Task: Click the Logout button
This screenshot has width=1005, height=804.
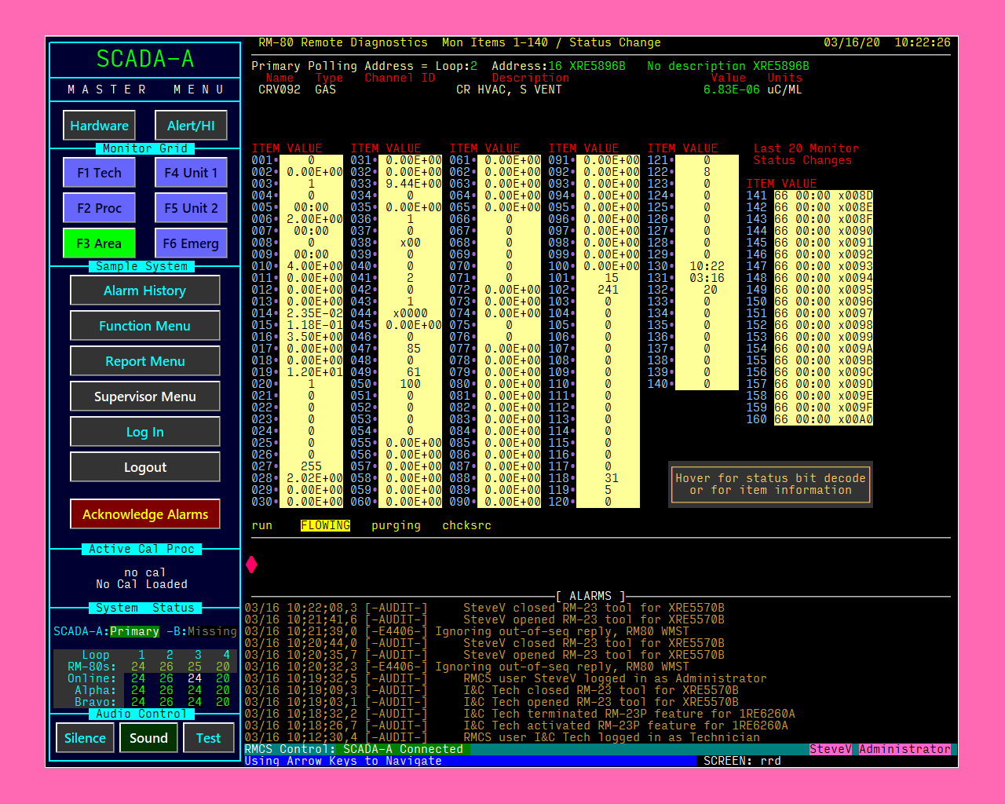Action: coord(145,467)
